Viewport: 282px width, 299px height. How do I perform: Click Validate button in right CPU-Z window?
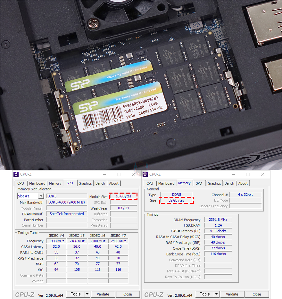pyautogui.click(x=232, y=294)
